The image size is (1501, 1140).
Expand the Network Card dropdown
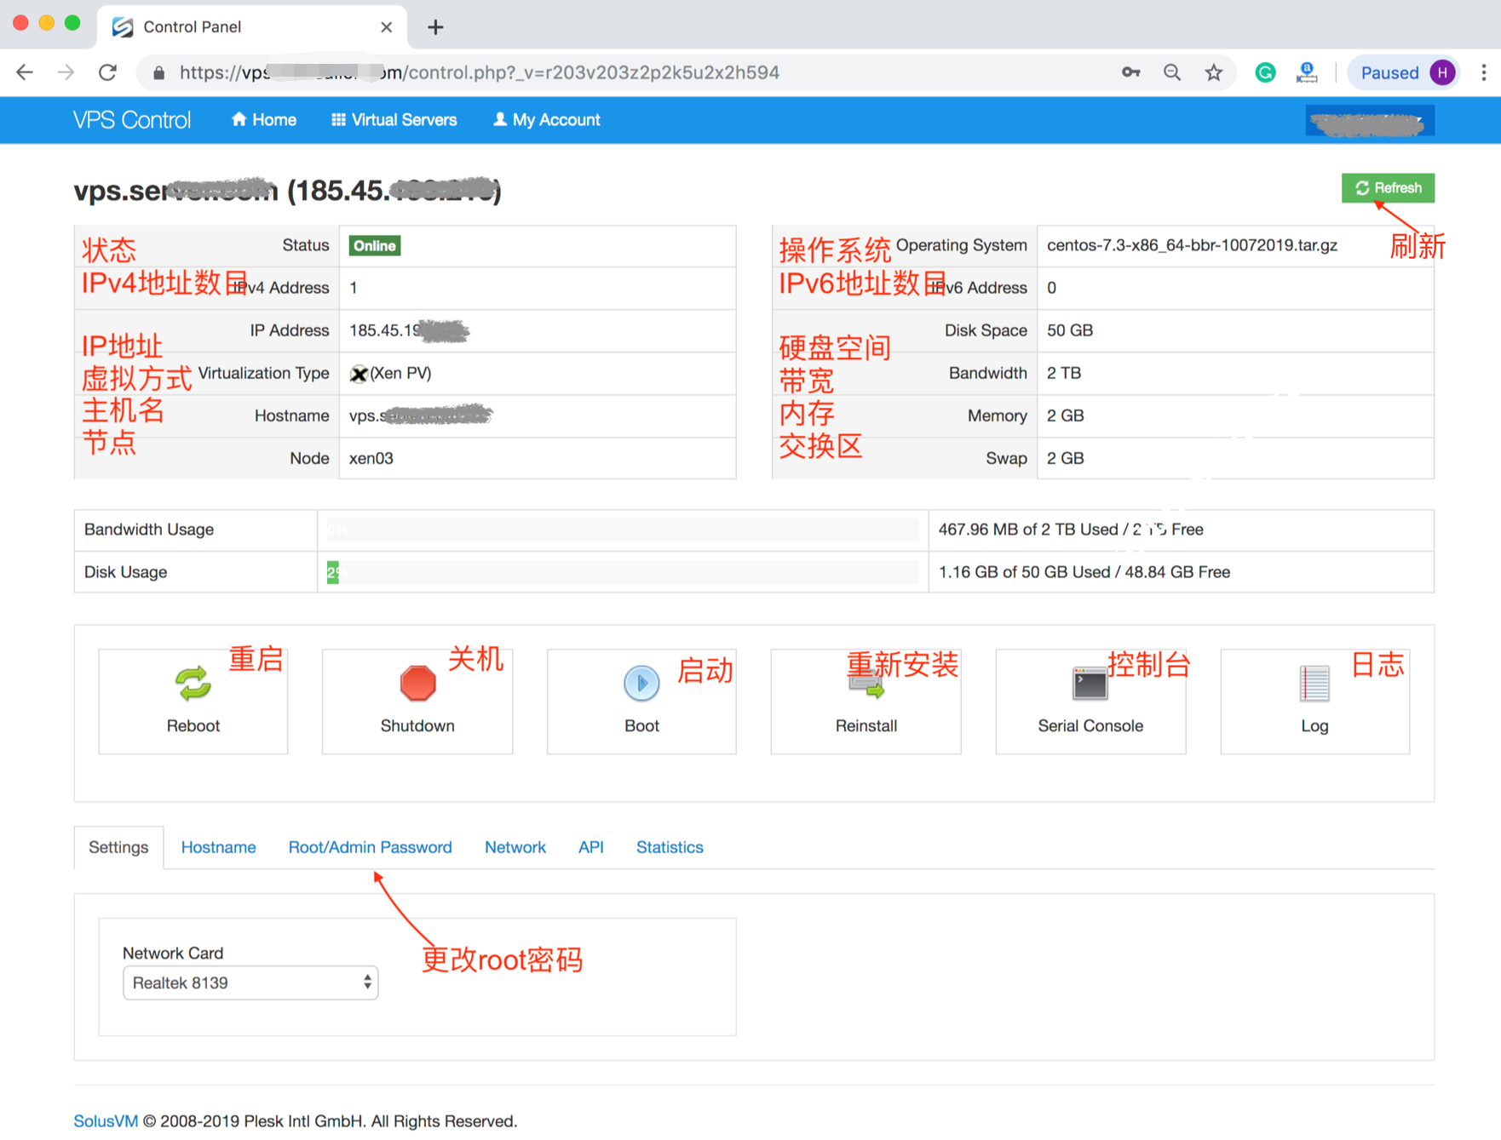coord(250,982)
